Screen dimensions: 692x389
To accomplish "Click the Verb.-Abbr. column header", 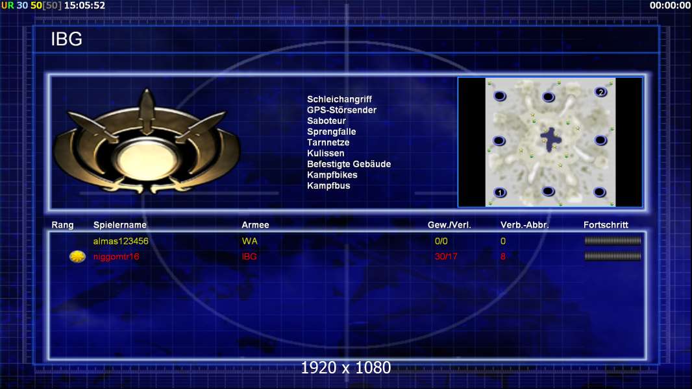I will [525, 225].
